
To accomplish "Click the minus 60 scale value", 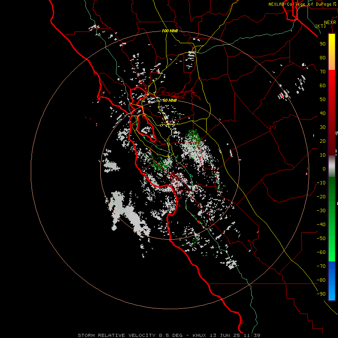I will [x=321, y=252].
